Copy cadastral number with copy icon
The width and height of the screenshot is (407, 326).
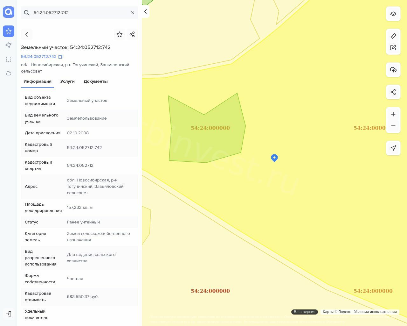[60, 57]
